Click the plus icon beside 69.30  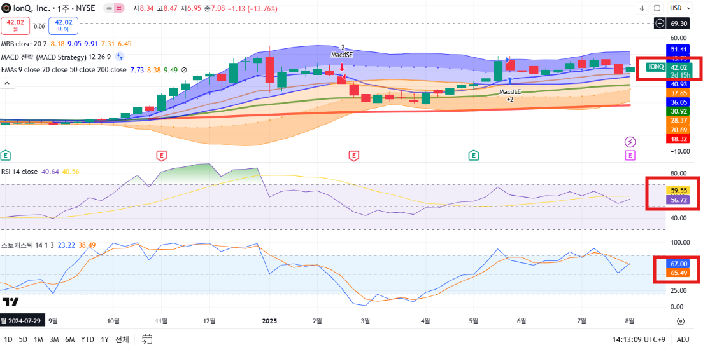(x=660, y=24)
